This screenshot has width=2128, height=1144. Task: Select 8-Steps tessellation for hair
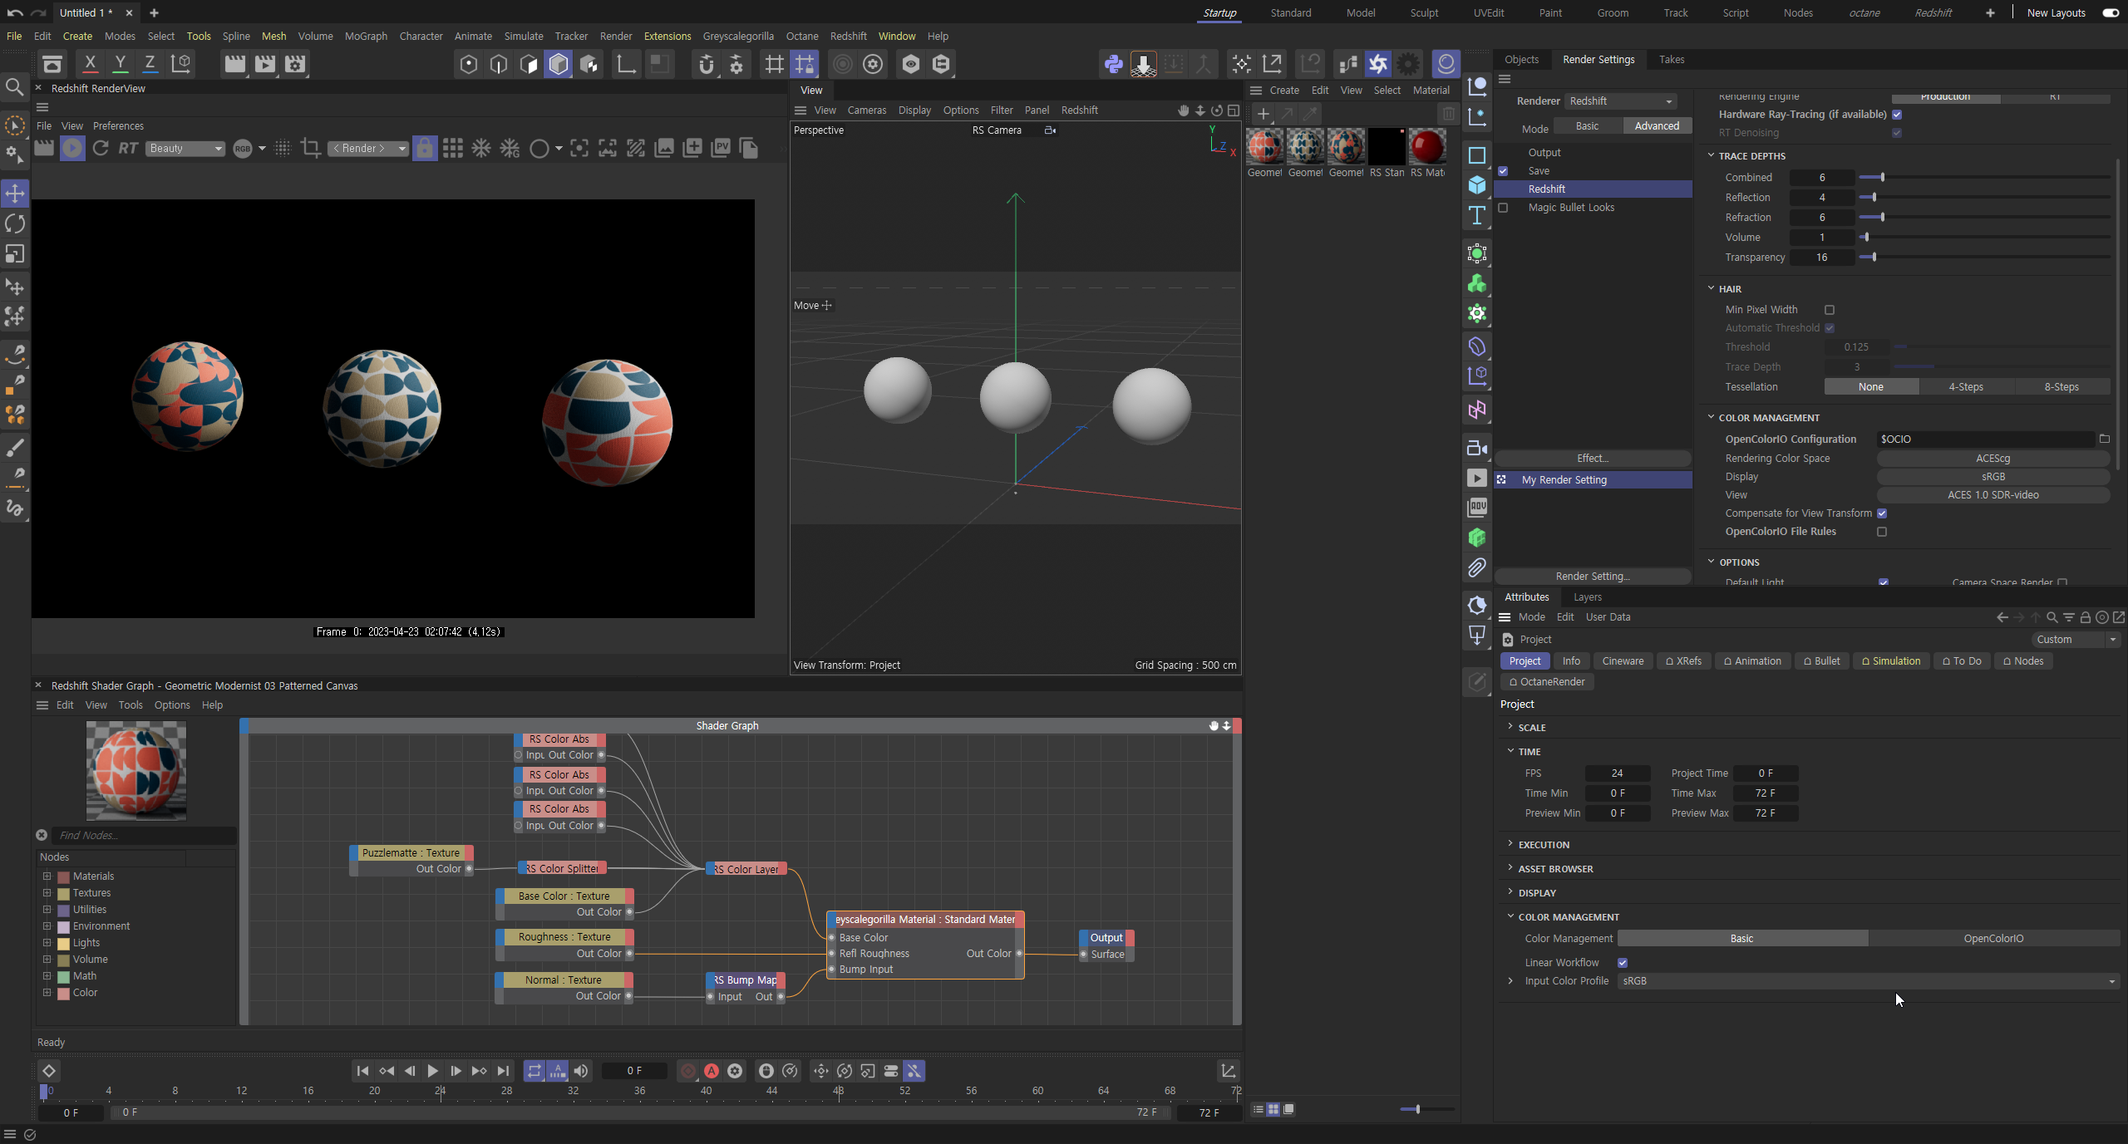point(2061,386)
